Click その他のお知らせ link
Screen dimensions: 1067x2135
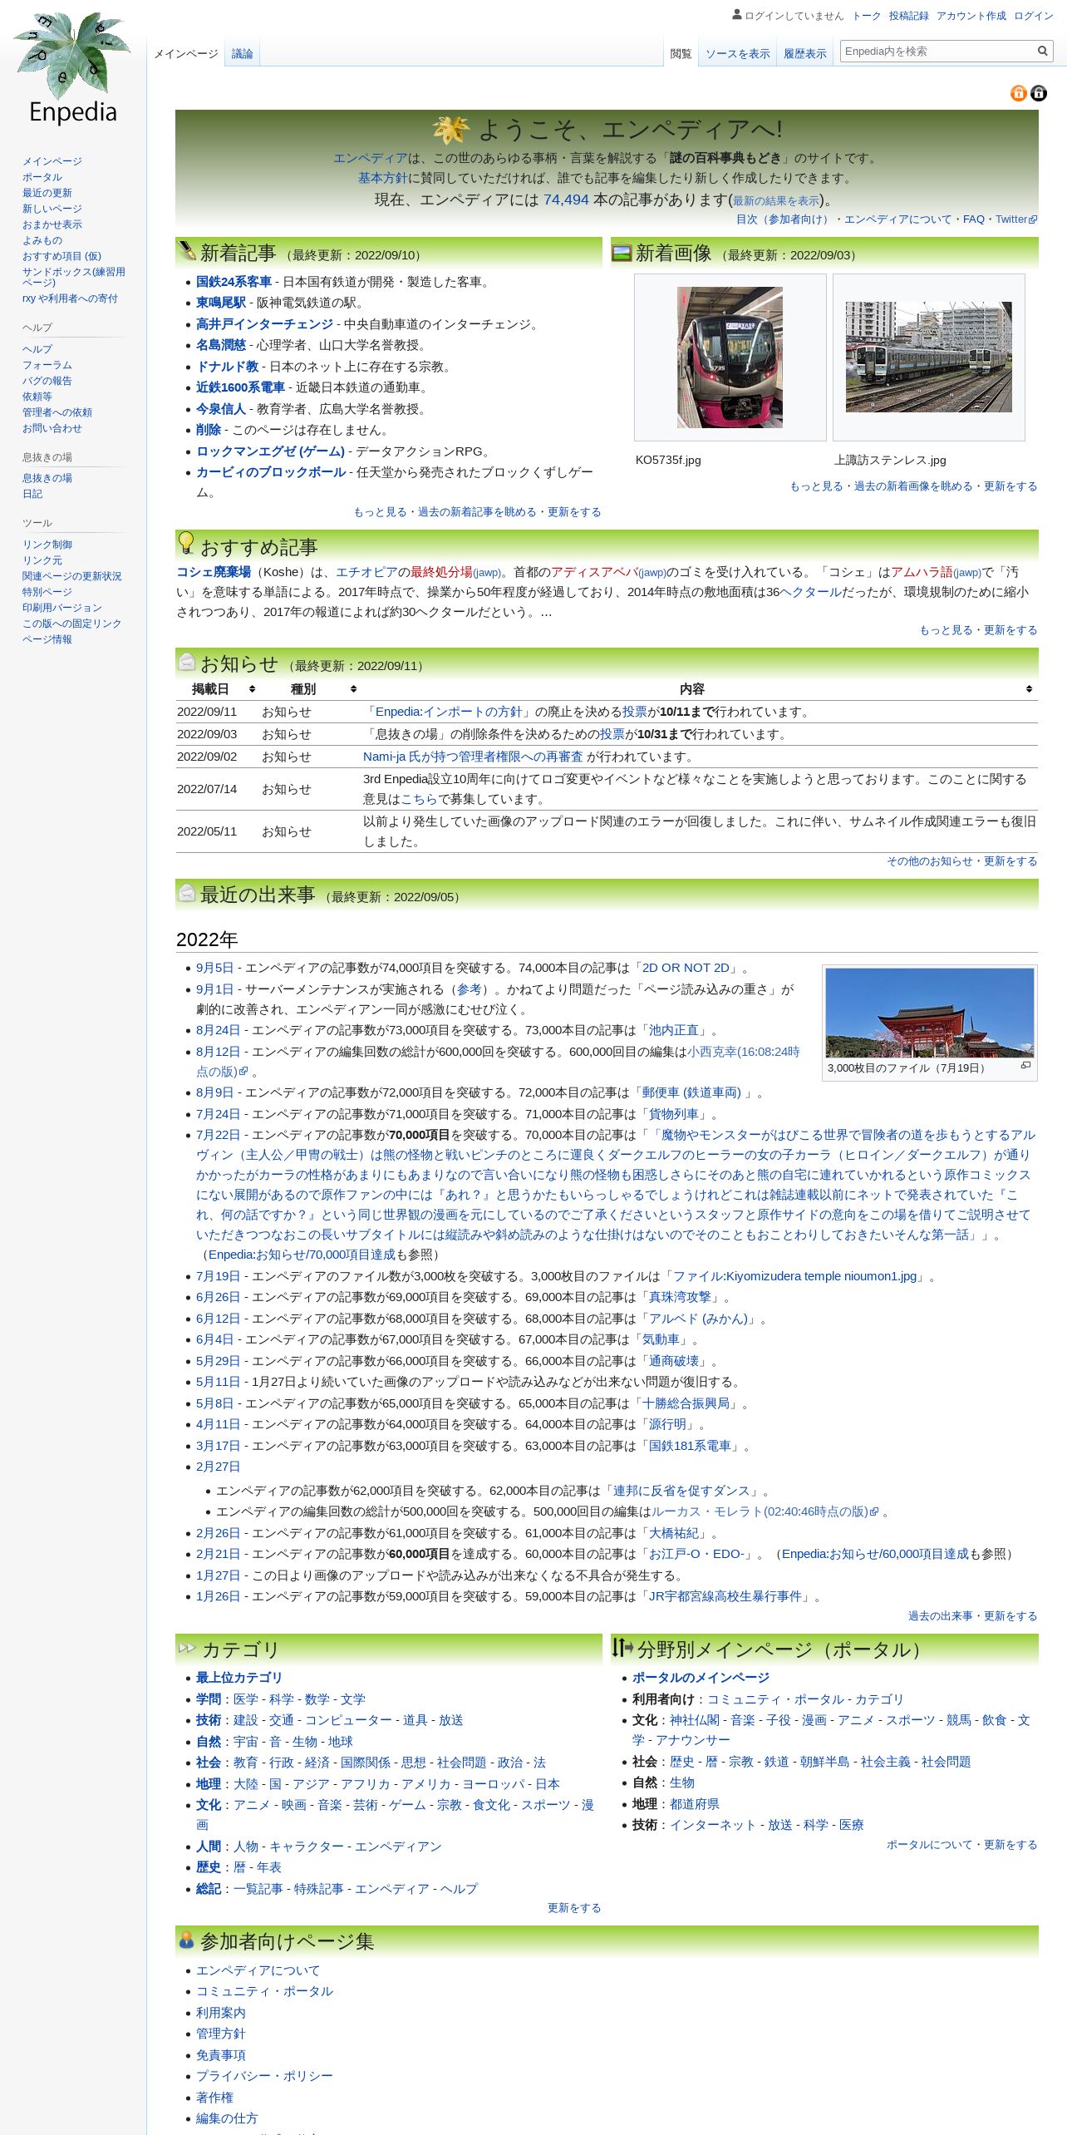[929, 861]
